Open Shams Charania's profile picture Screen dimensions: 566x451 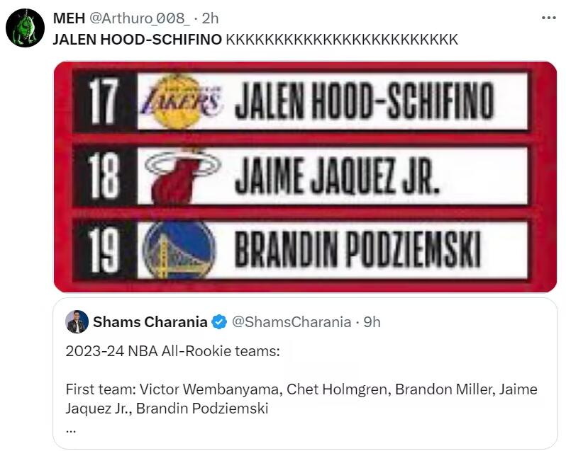(x=77, y=322)
